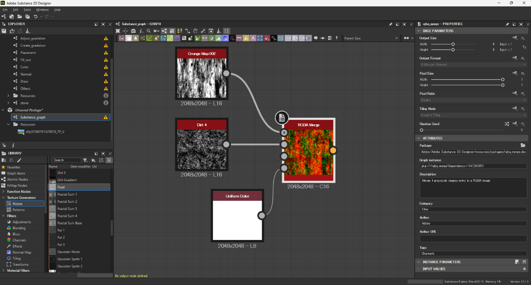
Task: Click the Random Seed slider handle
Action: pyautogui.click(x=421, y=130)
